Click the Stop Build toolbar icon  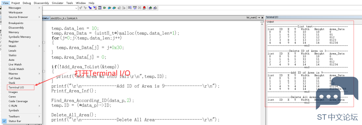(x=139, y=8)
